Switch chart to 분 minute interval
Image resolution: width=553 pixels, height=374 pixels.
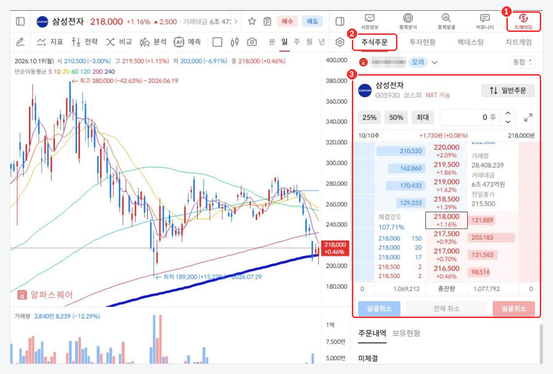[x=272, y=42]
